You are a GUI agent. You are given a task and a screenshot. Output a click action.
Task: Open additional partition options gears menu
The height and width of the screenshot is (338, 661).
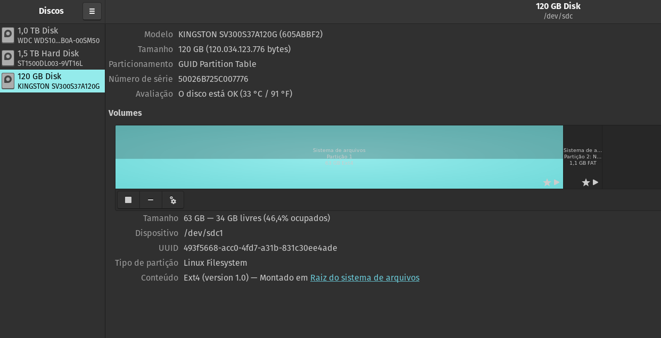click(x=173, y=200)
